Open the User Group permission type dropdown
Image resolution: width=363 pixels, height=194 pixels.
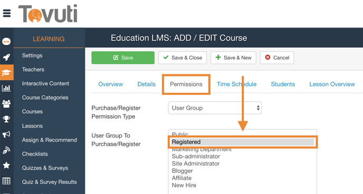(215, 108)
